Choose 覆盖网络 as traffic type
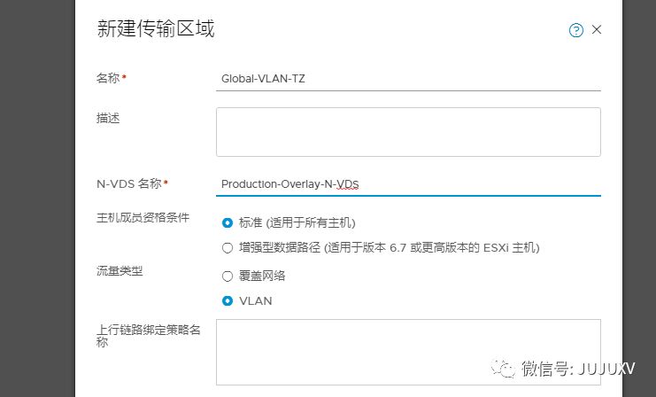 tap(228, 276)
